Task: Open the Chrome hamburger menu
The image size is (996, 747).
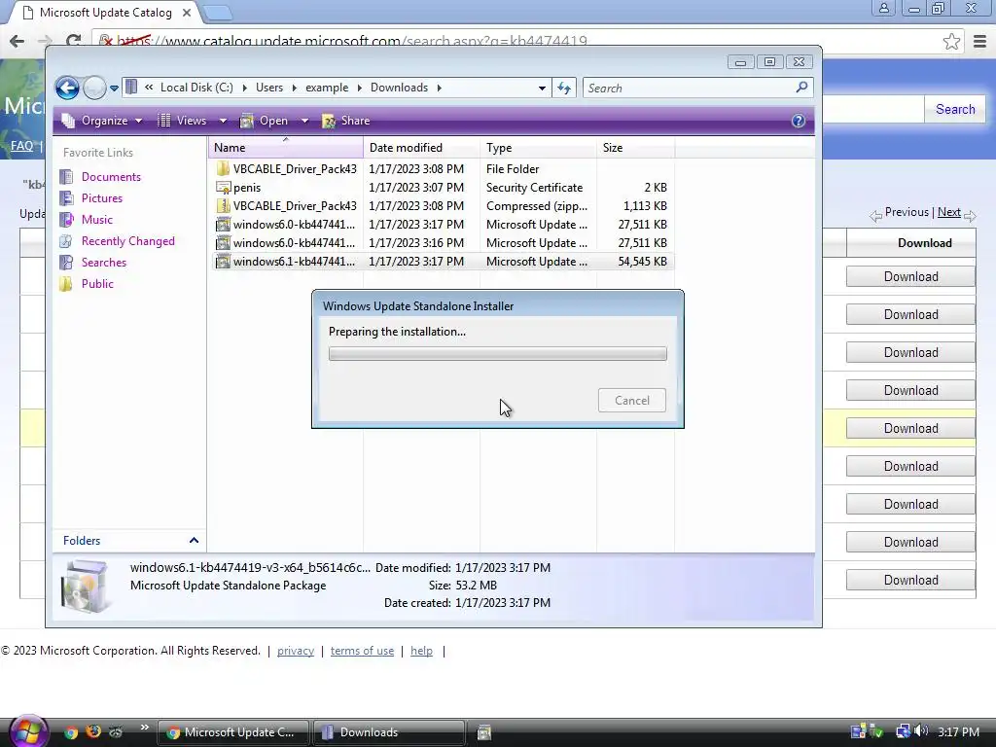Action: point(980,42)
